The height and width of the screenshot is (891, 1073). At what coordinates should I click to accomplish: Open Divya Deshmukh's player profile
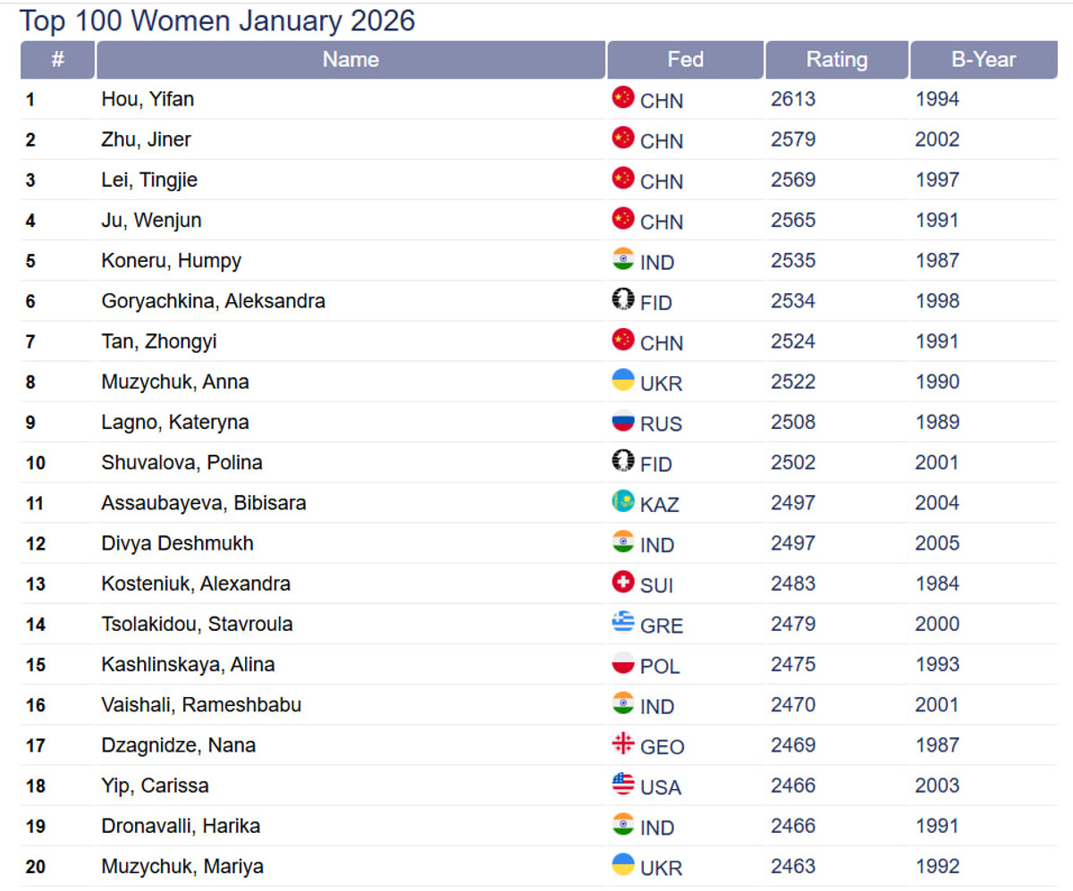click(x=177, y=543)
